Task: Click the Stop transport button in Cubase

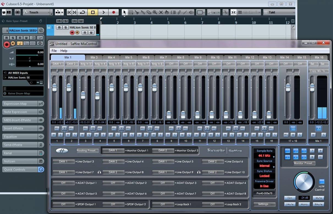Action: 93,12
